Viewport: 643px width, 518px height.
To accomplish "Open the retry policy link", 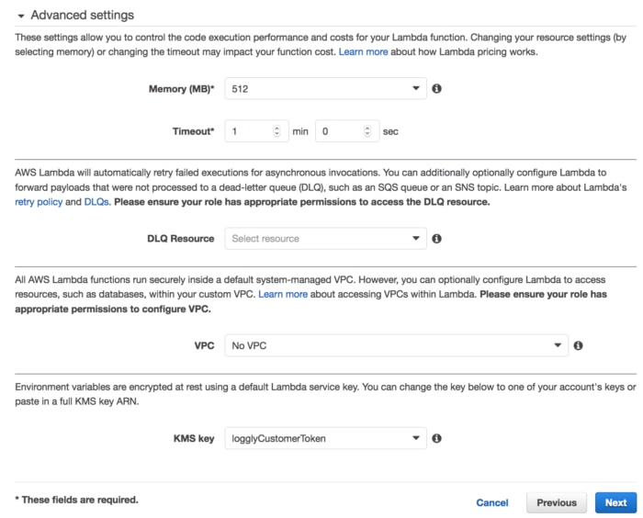I will pyautogui.click(x=38, y=201).
